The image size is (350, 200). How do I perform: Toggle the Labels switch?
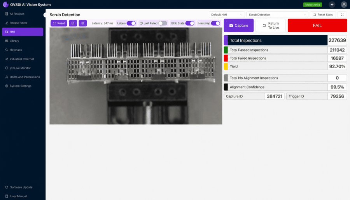(x=131, y=23)
